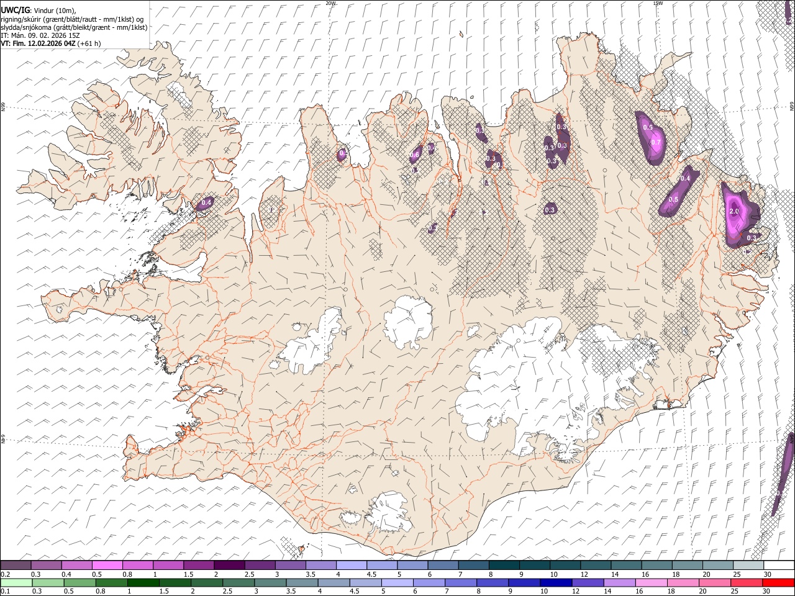Viewport: 795px width, 596px height.
Task: Select the upper legend swatch labeled 2
Action: pyautogui.click(x=229, y=565)
